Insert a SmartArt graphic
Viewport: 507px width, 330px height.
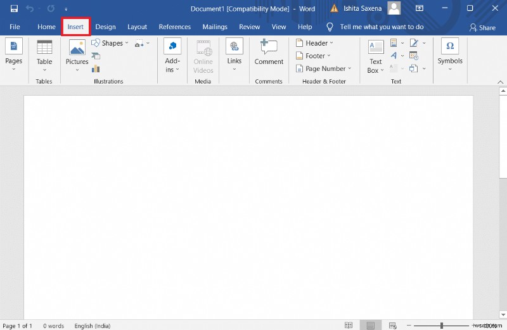click(96, 56)
